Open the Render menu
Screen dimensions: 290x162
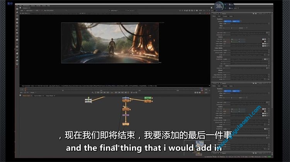(x=38, y=6)
